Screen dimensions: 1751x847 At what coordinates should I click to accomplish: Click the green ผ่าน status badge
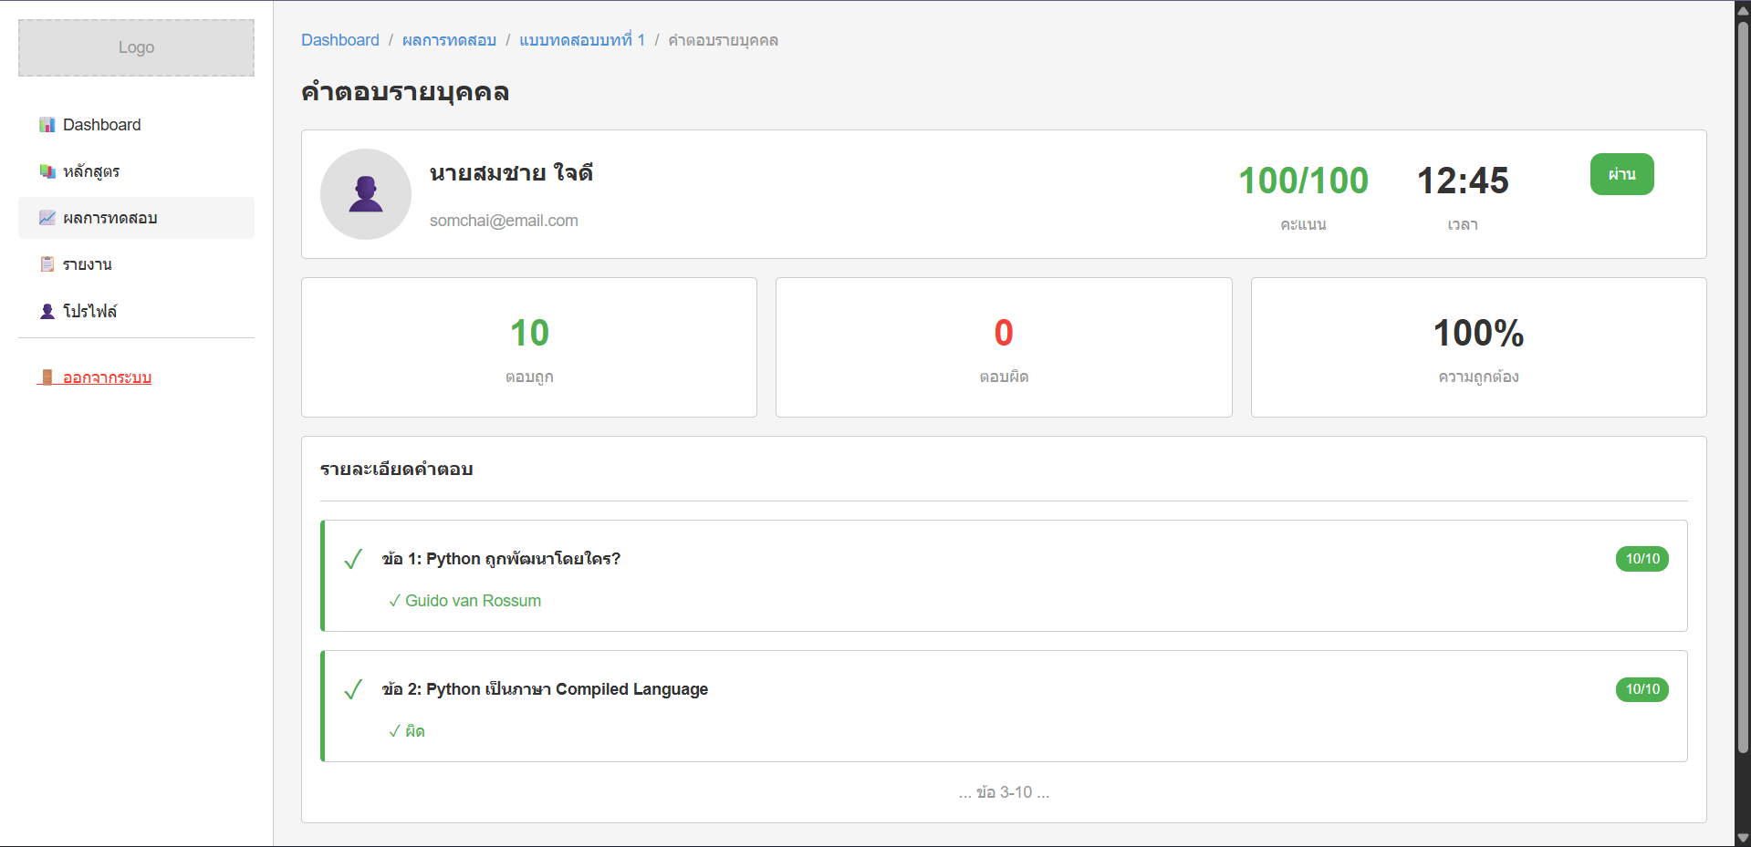pos(1621,174)
